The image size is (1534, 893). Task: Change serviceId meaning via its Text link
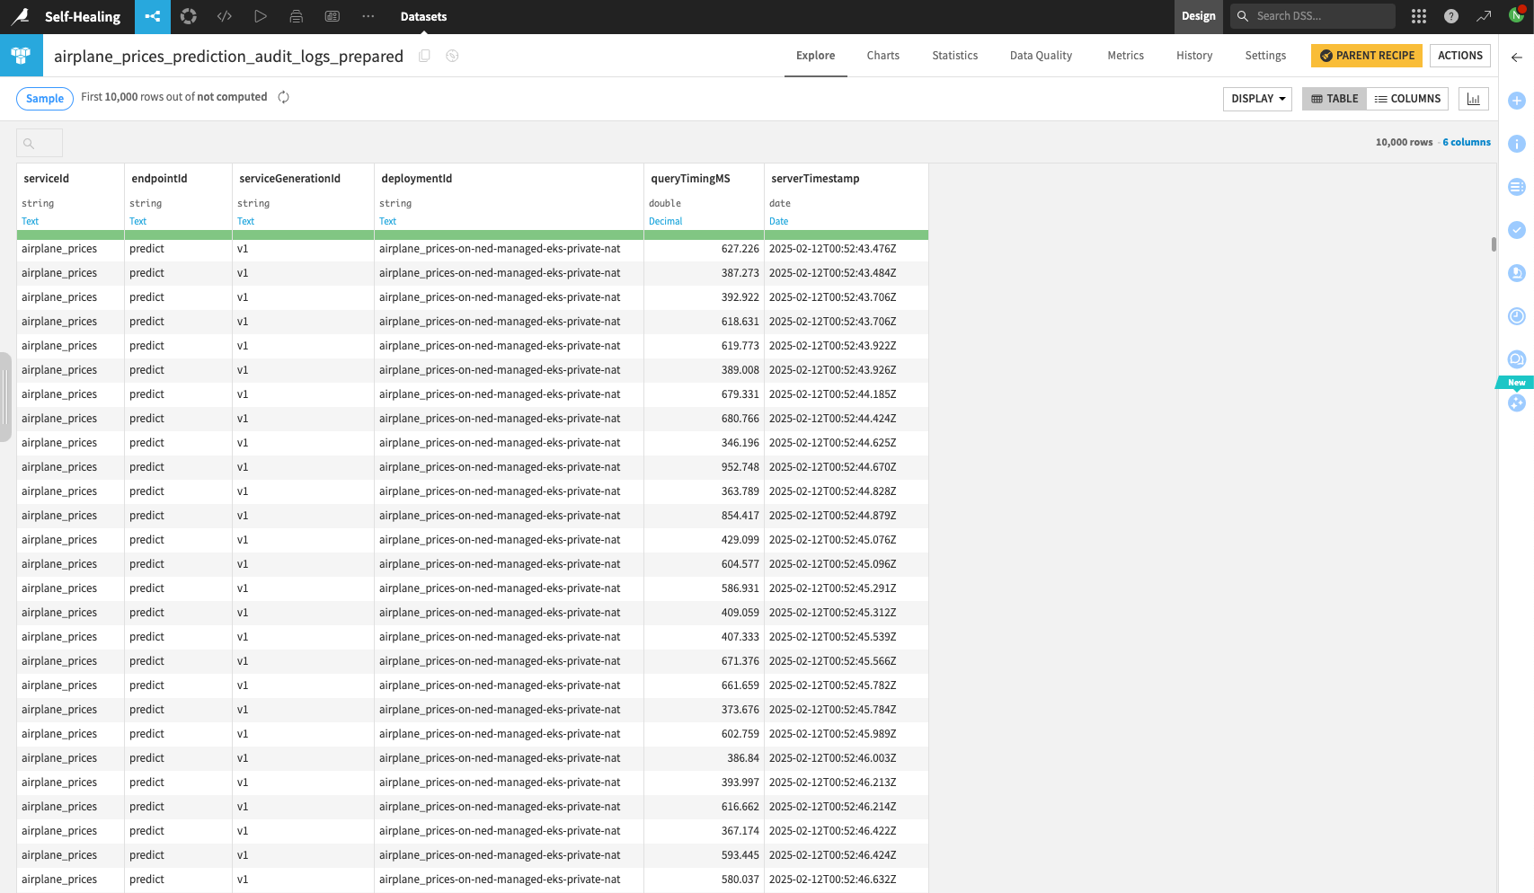pos(30,221)
